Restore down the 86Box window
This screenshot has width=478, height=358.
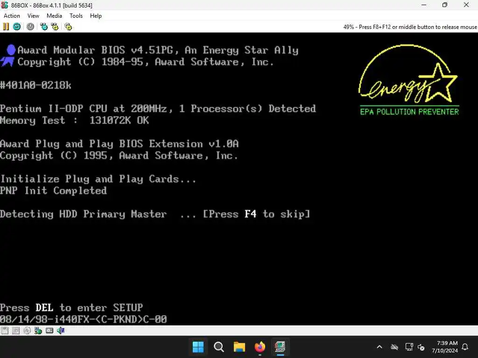pyautogui.click(x=445, y=5)
